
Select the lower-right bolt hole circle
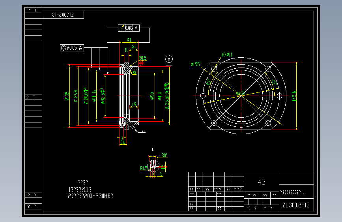pos(268,123)
